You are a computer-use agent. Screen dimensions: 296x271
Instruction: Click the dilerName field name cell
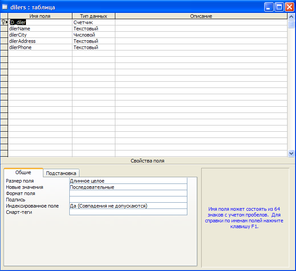[x=40, y=29]
